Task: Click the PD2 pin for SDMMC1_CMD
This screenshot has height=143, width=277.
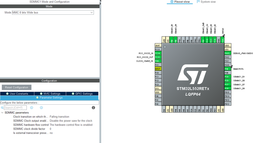Action: pos(203,40)
